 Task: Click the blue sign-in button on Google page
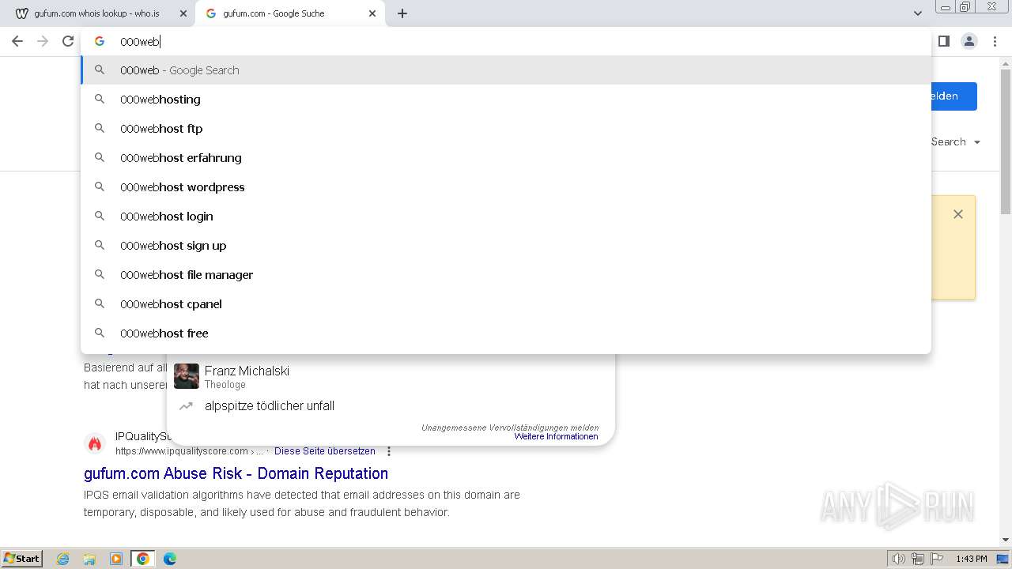[x=954, y=96]
